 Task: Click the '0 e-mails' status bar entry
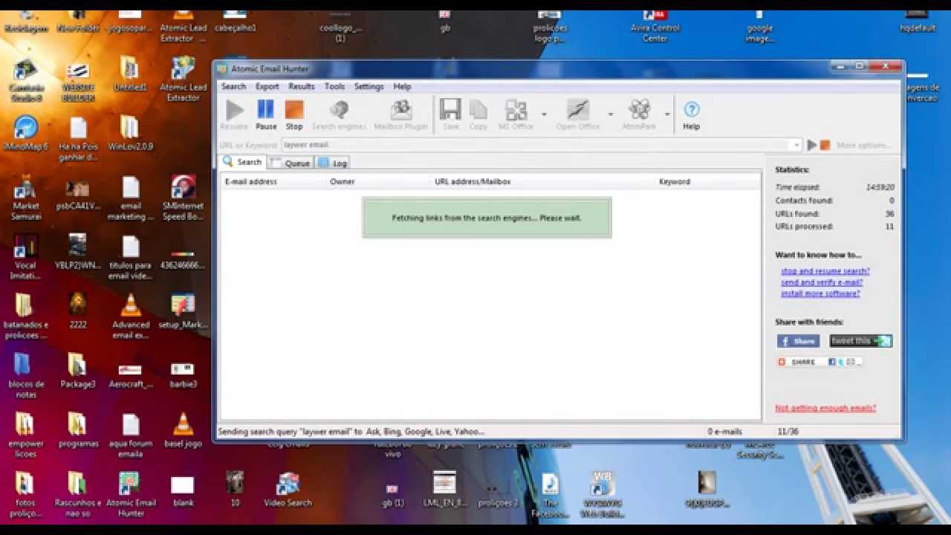(724, 431)
